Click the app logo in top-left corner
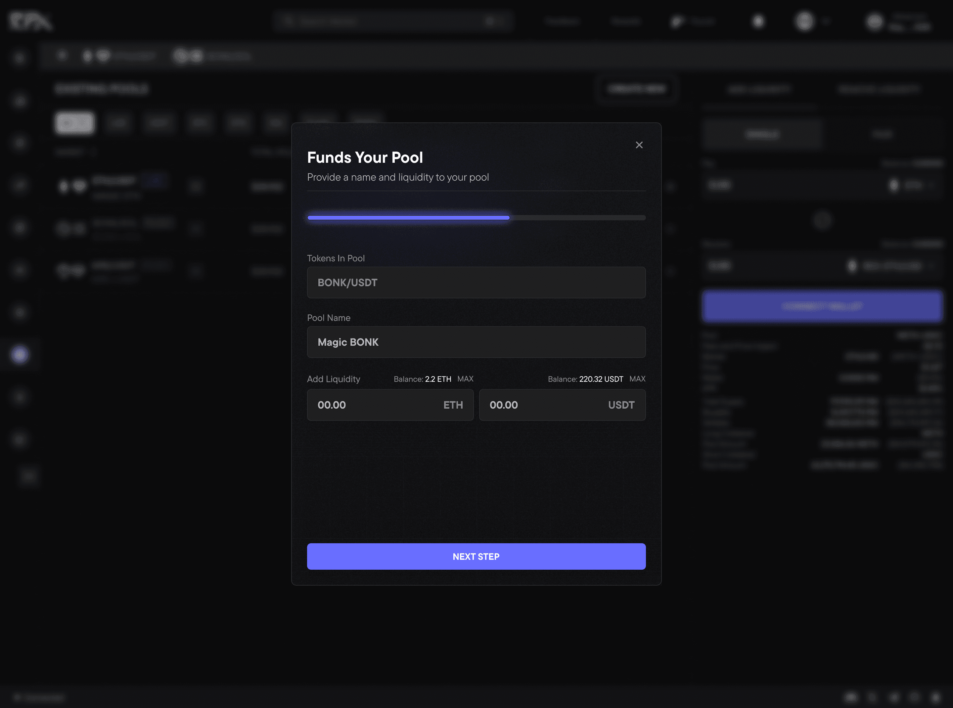This screenshot has width=953, height=708. (x=30, y=22)
